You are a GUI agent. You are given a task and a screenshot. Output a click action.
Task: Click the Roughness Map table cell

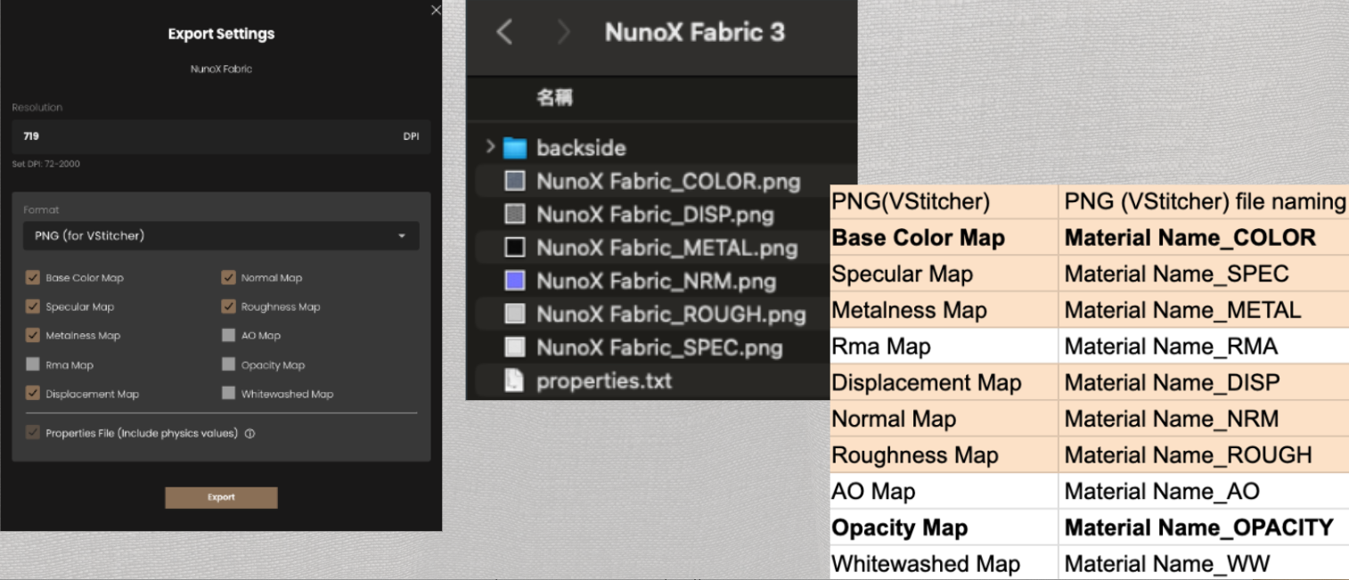944,455
